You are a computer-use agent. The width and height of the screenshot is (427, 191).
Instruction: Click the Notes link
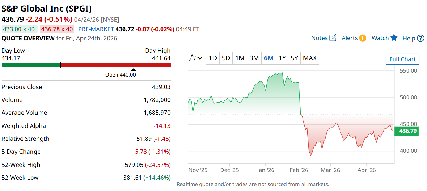319,38
